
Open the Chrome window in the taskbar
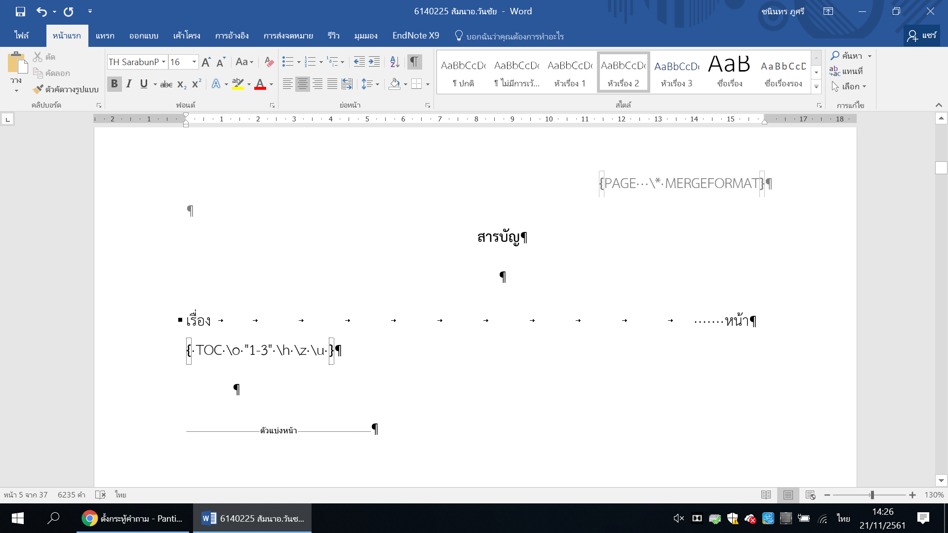pos(132,518)
